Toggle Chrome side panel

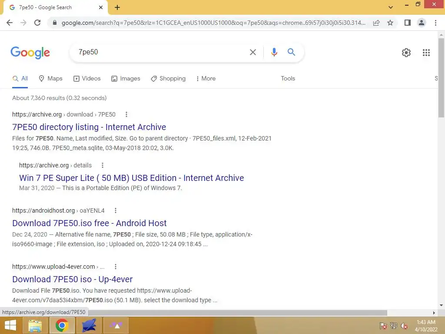tap(408, 23)
